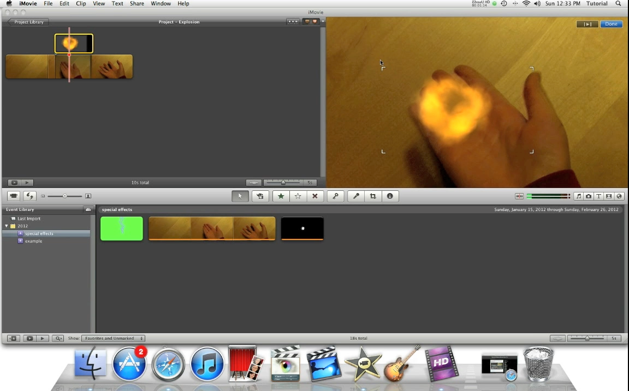This screenshot has height=391, width=629.
Task: Open GarageBand from the Dock
Action: click(401, 364)
